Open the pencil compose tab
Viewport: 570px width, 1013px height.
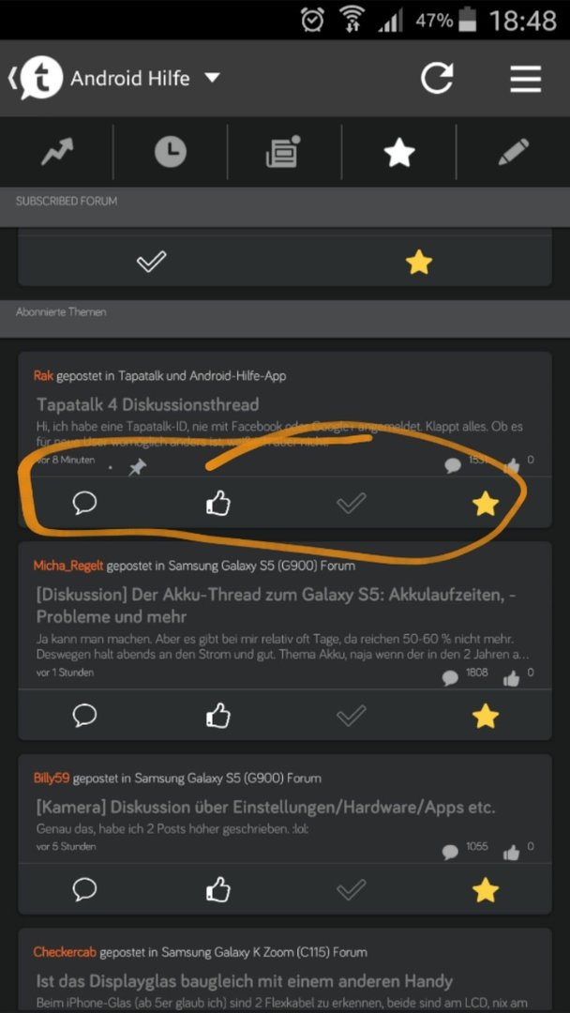[x=513, y=152]
